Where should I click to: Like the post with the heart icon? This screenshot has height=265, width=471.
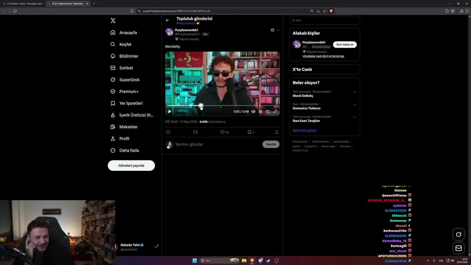[222, 132]
